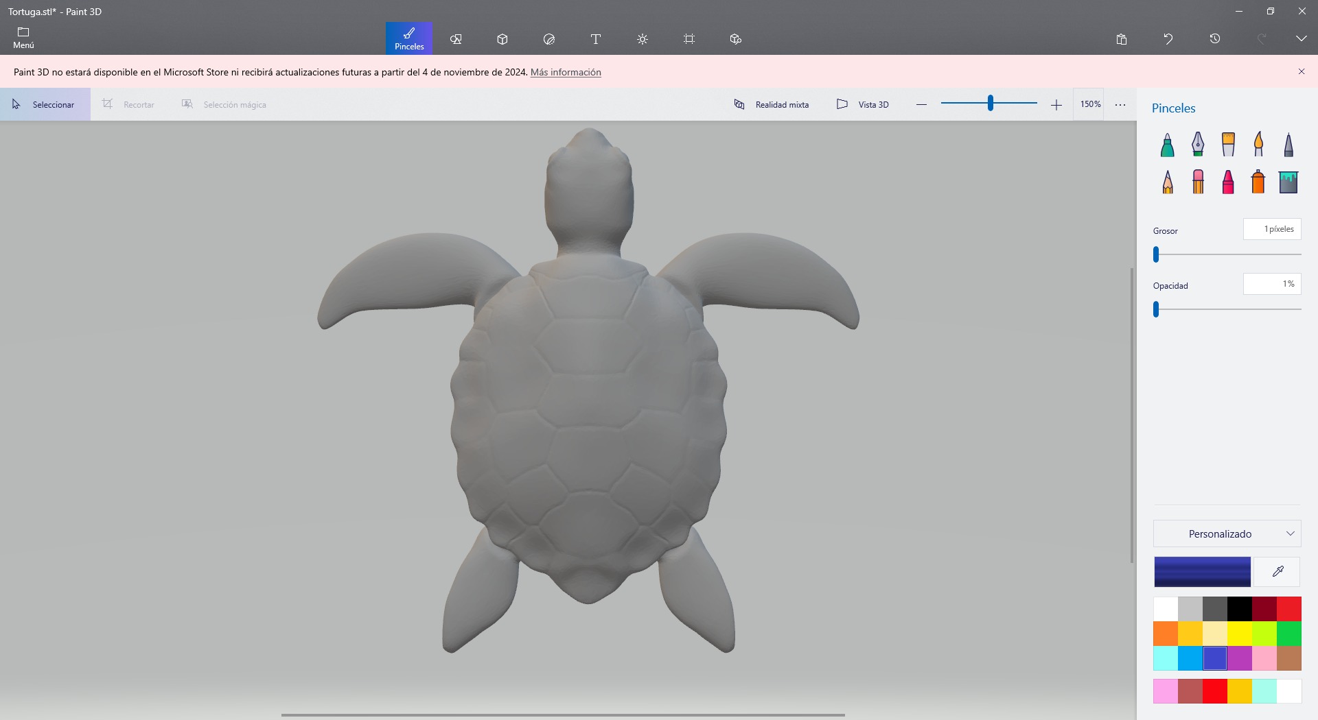This screenshot has width=1318, height=720.
Task: Choose the lime green color swatch
Action: click(1264, 634)
